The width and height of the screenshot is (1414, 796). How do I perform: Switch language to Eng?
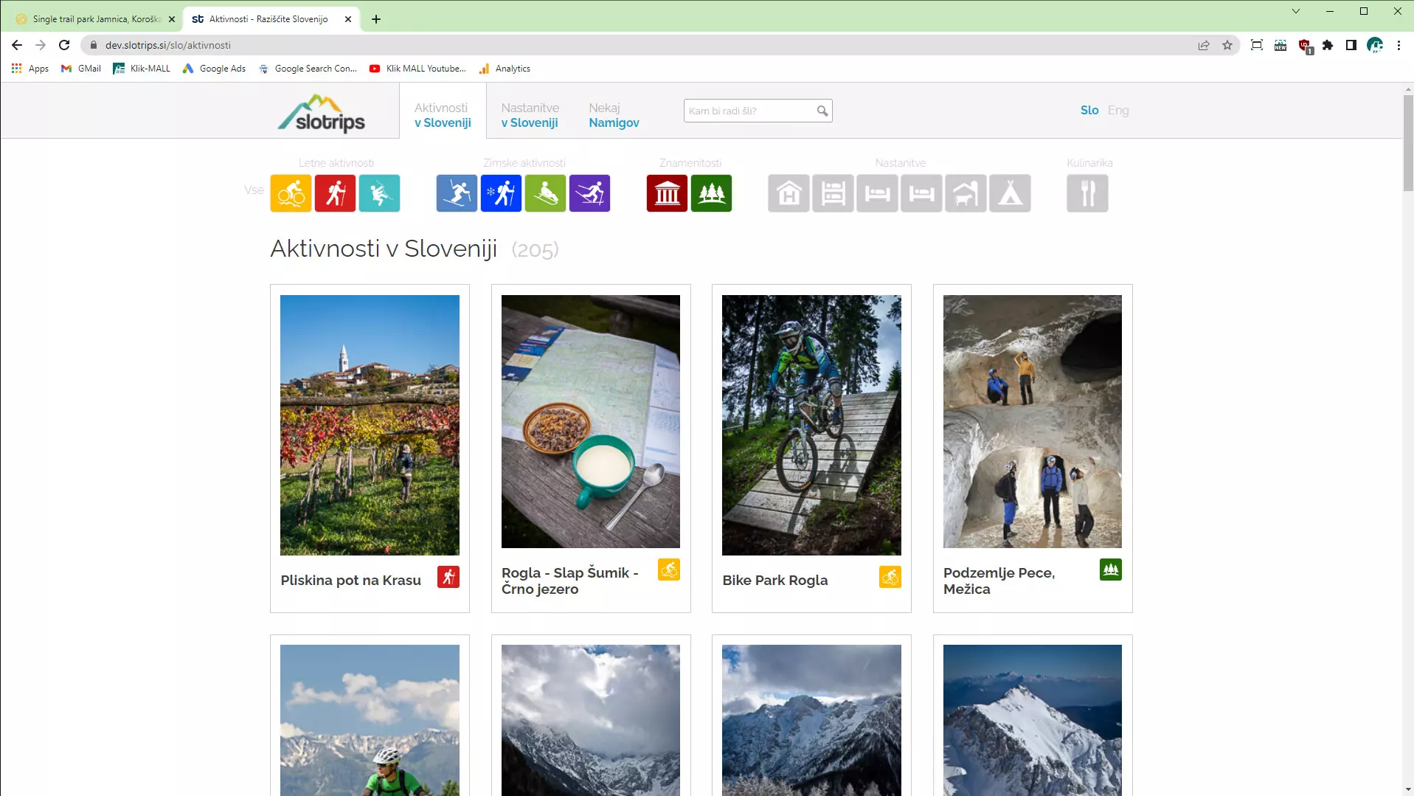tap(1117, 110)
